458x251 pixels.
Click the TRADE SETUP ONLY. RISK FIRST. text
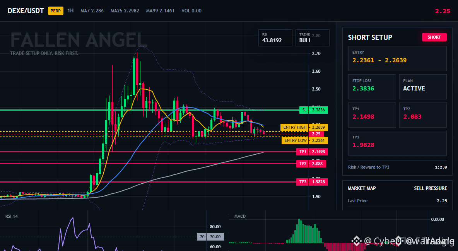[x=44, y=53]
